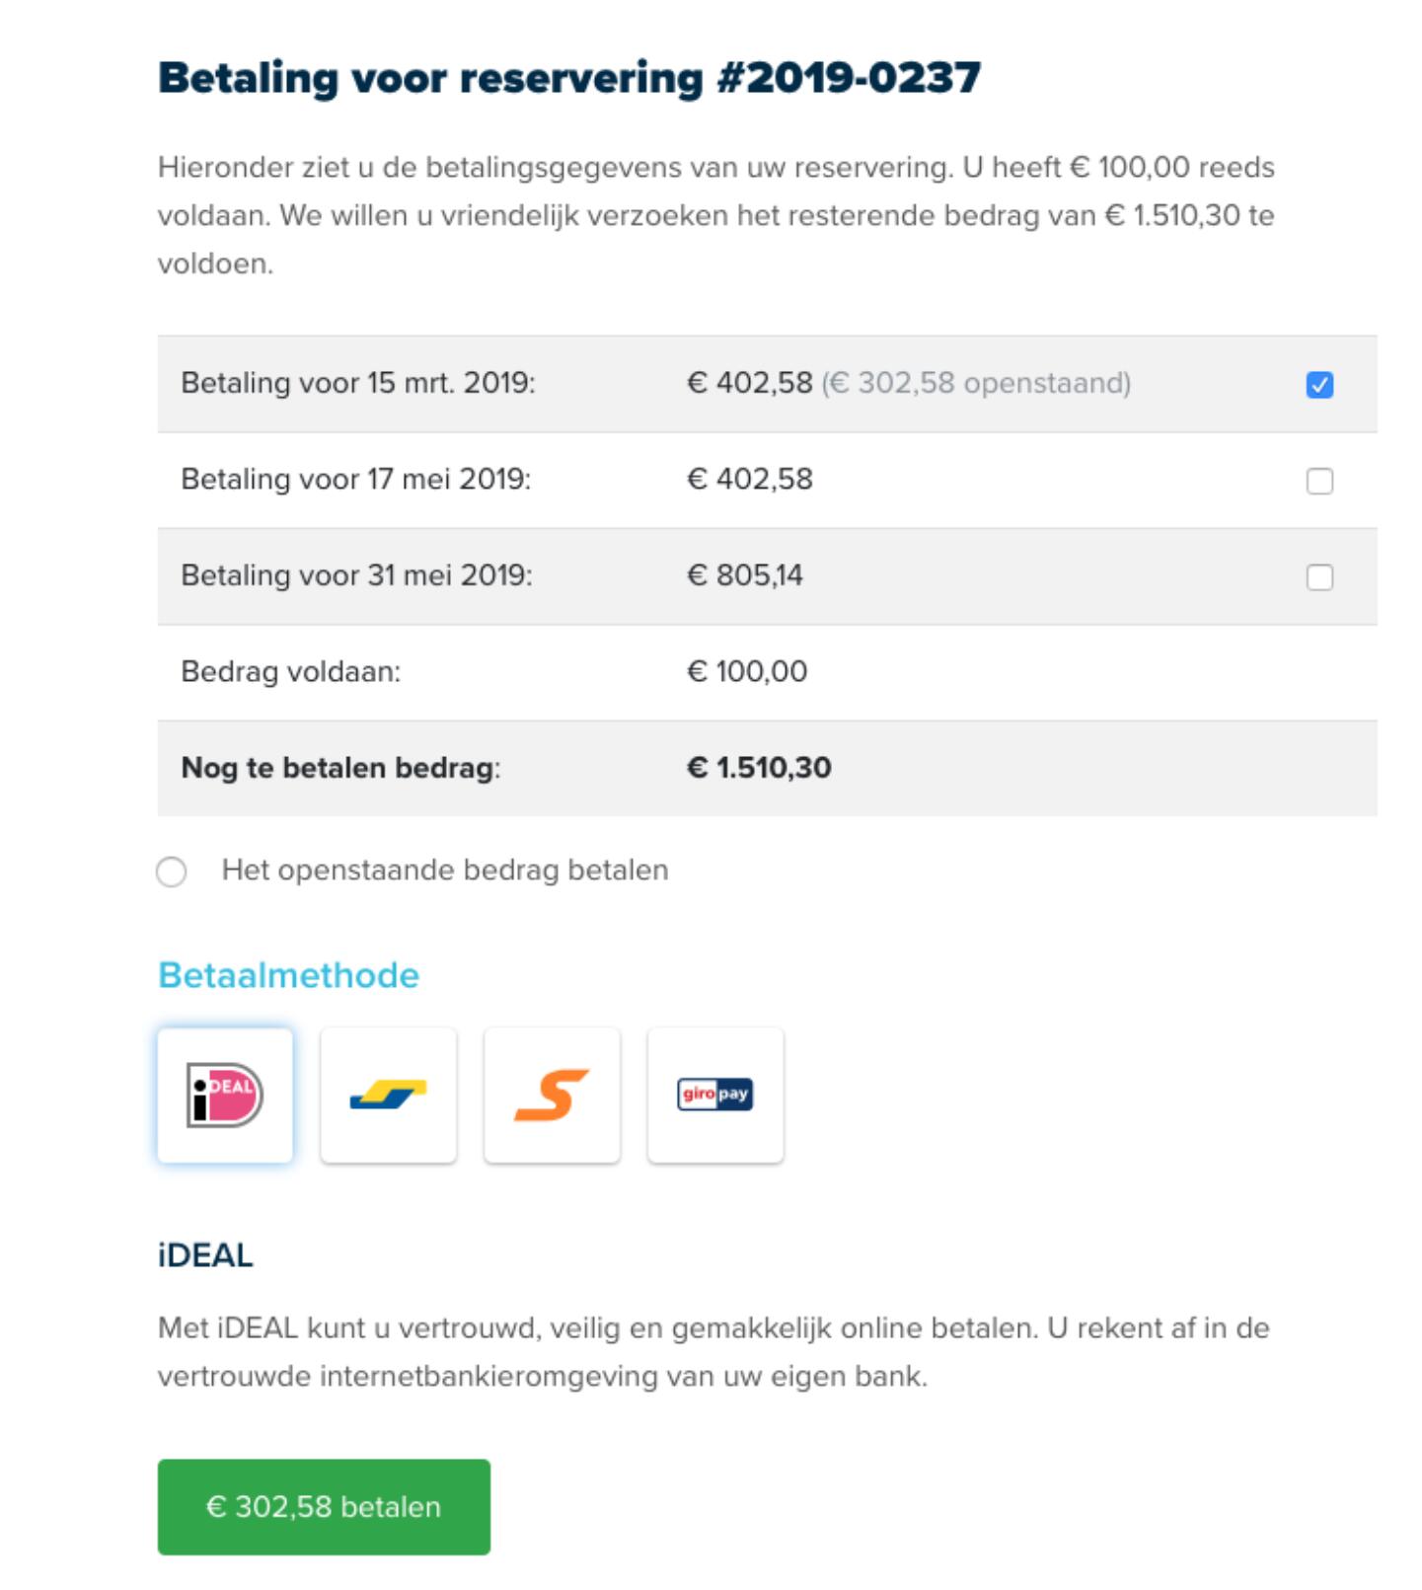
Task: Uncheck the 15 mrt. 2019 payment checkbox
Action: pyautogui.click(x=1319, y=384)
